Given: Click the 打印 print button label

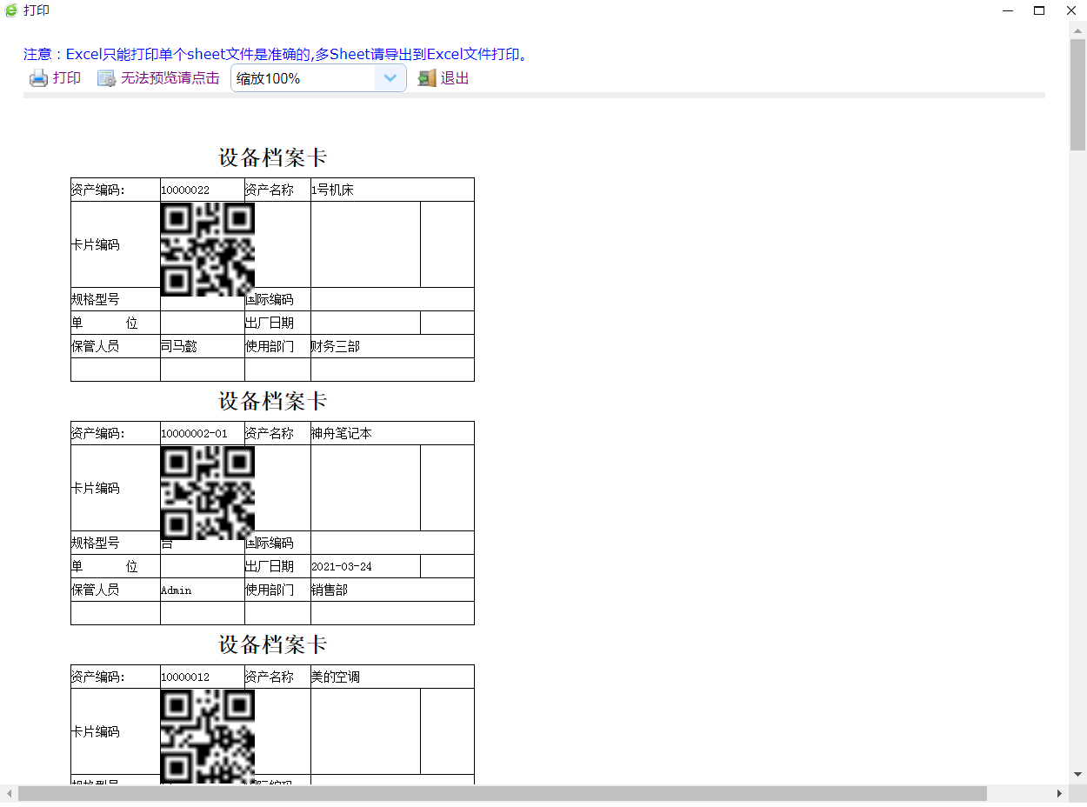Looking at the screenshot, I should 67,78.
